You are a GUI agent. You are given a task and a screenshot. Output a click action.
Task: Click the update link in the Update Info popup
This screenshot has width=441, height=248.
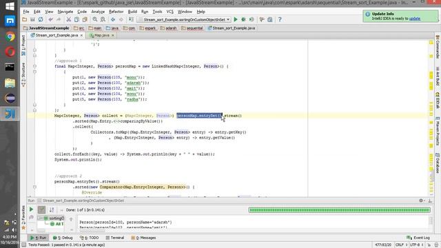tap(415, 19)
